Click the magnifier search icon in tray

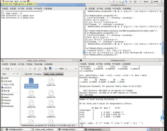tap(131, 2)
